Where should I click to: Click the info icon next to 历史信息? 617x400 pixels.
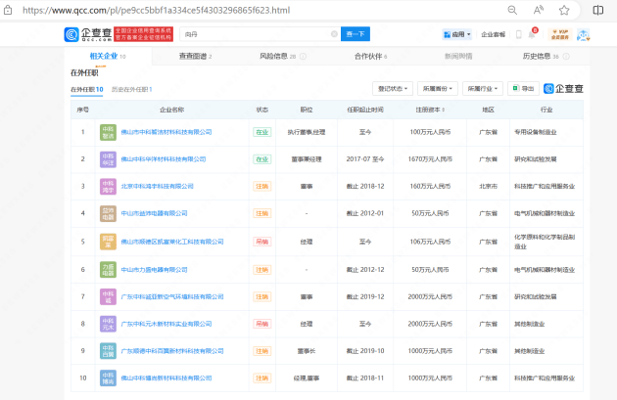pos(566,57)
